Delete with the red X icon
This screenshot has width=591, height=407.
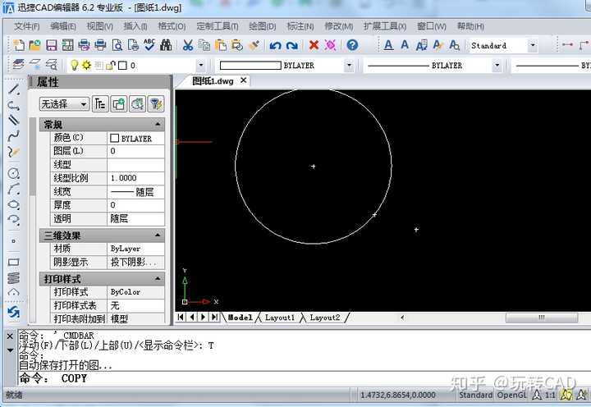click(314, 45)
